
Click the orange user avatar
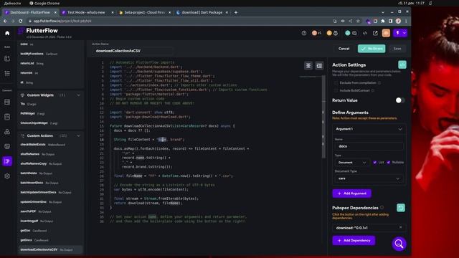click(x=386, y=33)
